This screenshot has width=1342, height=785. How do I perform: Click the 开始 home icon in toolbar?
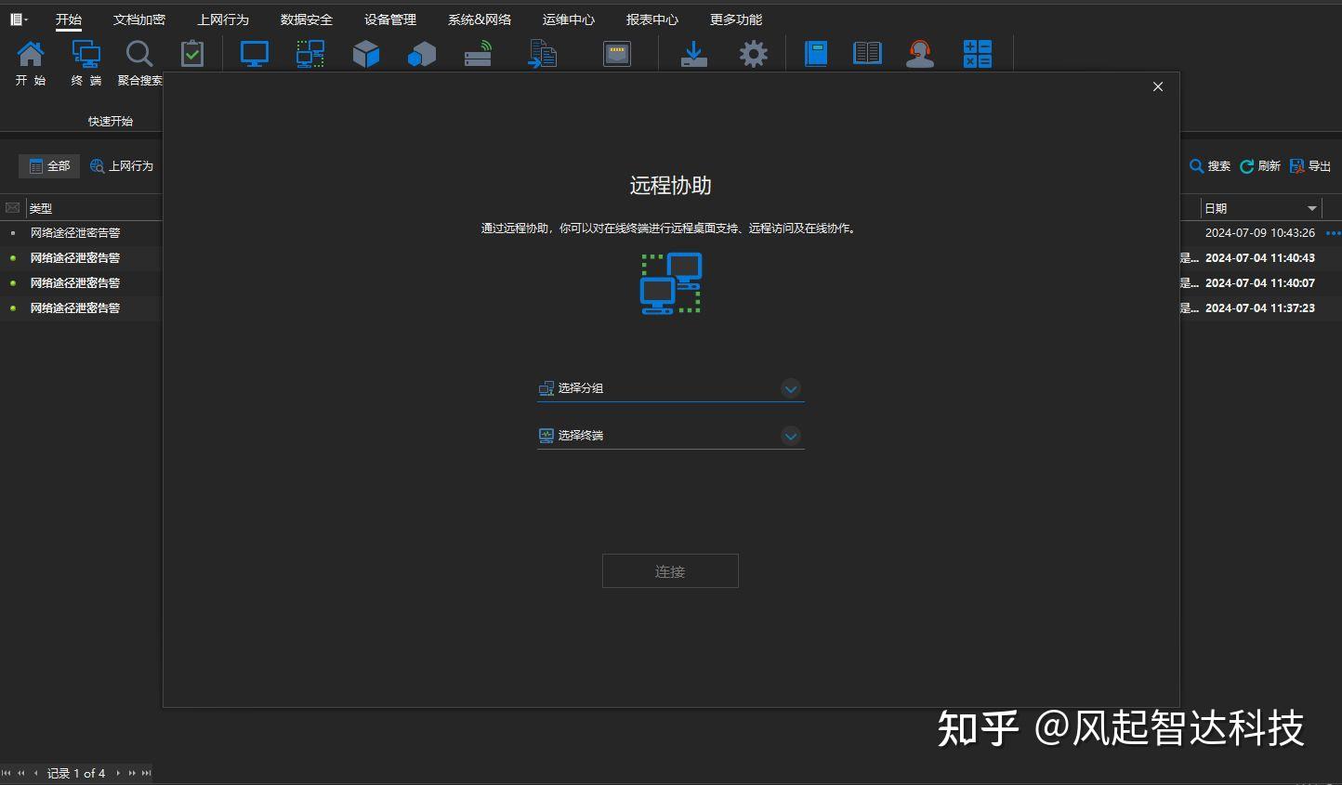pyautogui.click(x=31, y=54)
